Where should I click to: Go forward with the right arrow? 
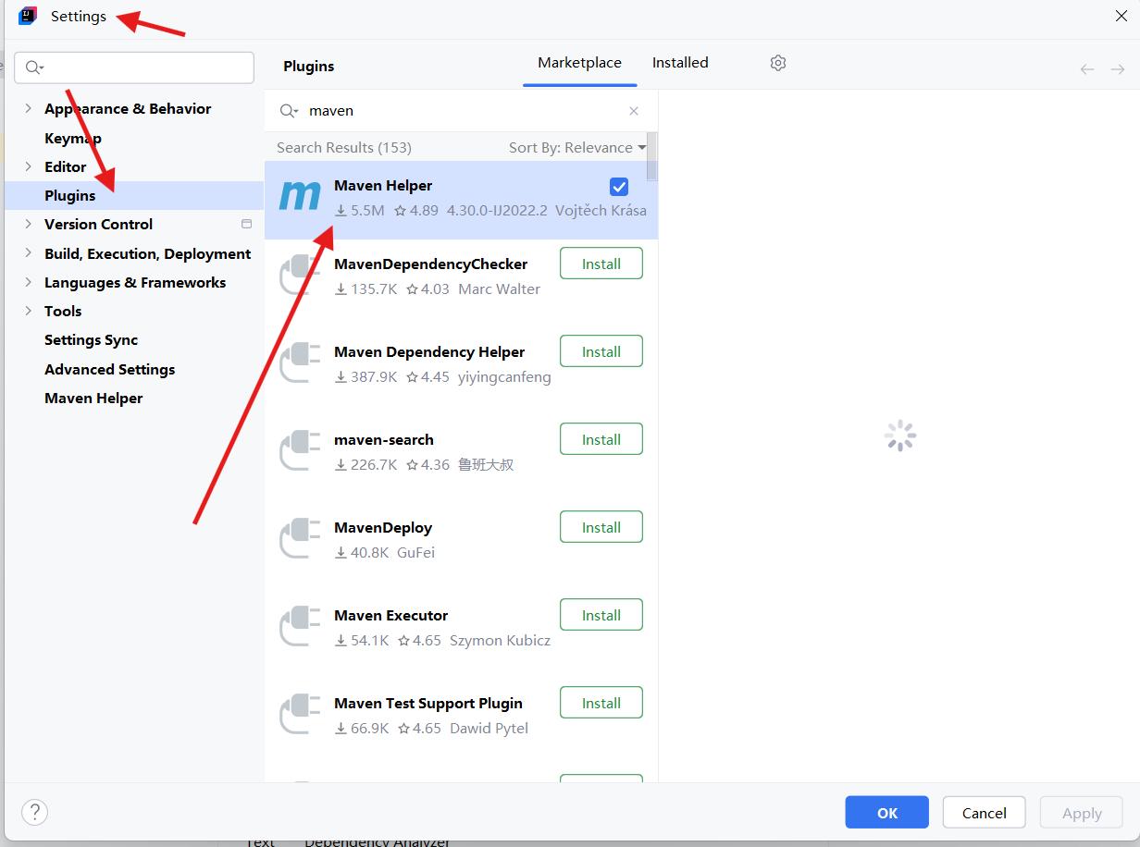point(1118,69)
